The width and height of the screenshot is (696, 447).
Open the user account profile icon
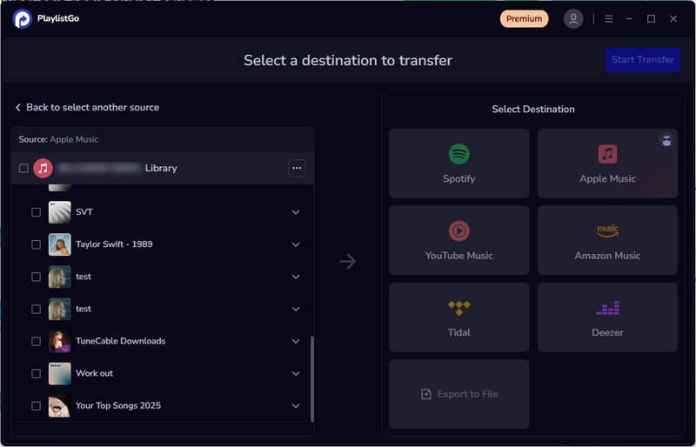tap(572, 18)
